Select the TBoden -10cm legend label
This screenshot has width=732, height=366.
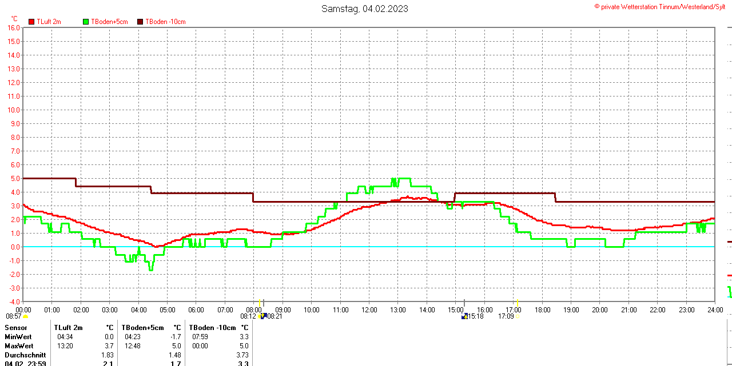[x=165, y=22]
